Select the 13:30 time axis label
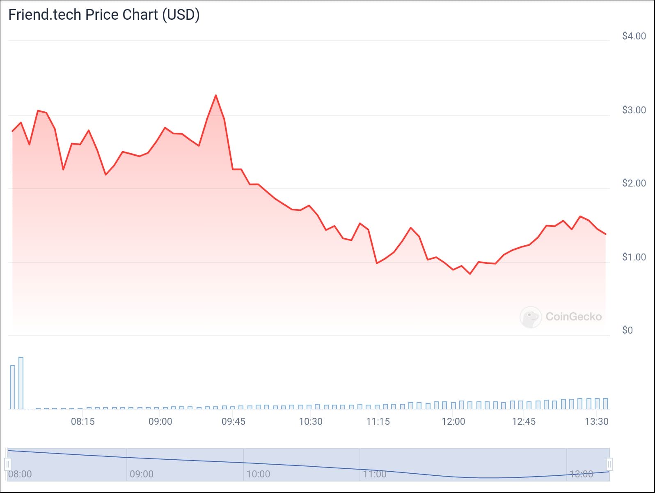Viewport: 655px width, 493px height. [596, 422]
